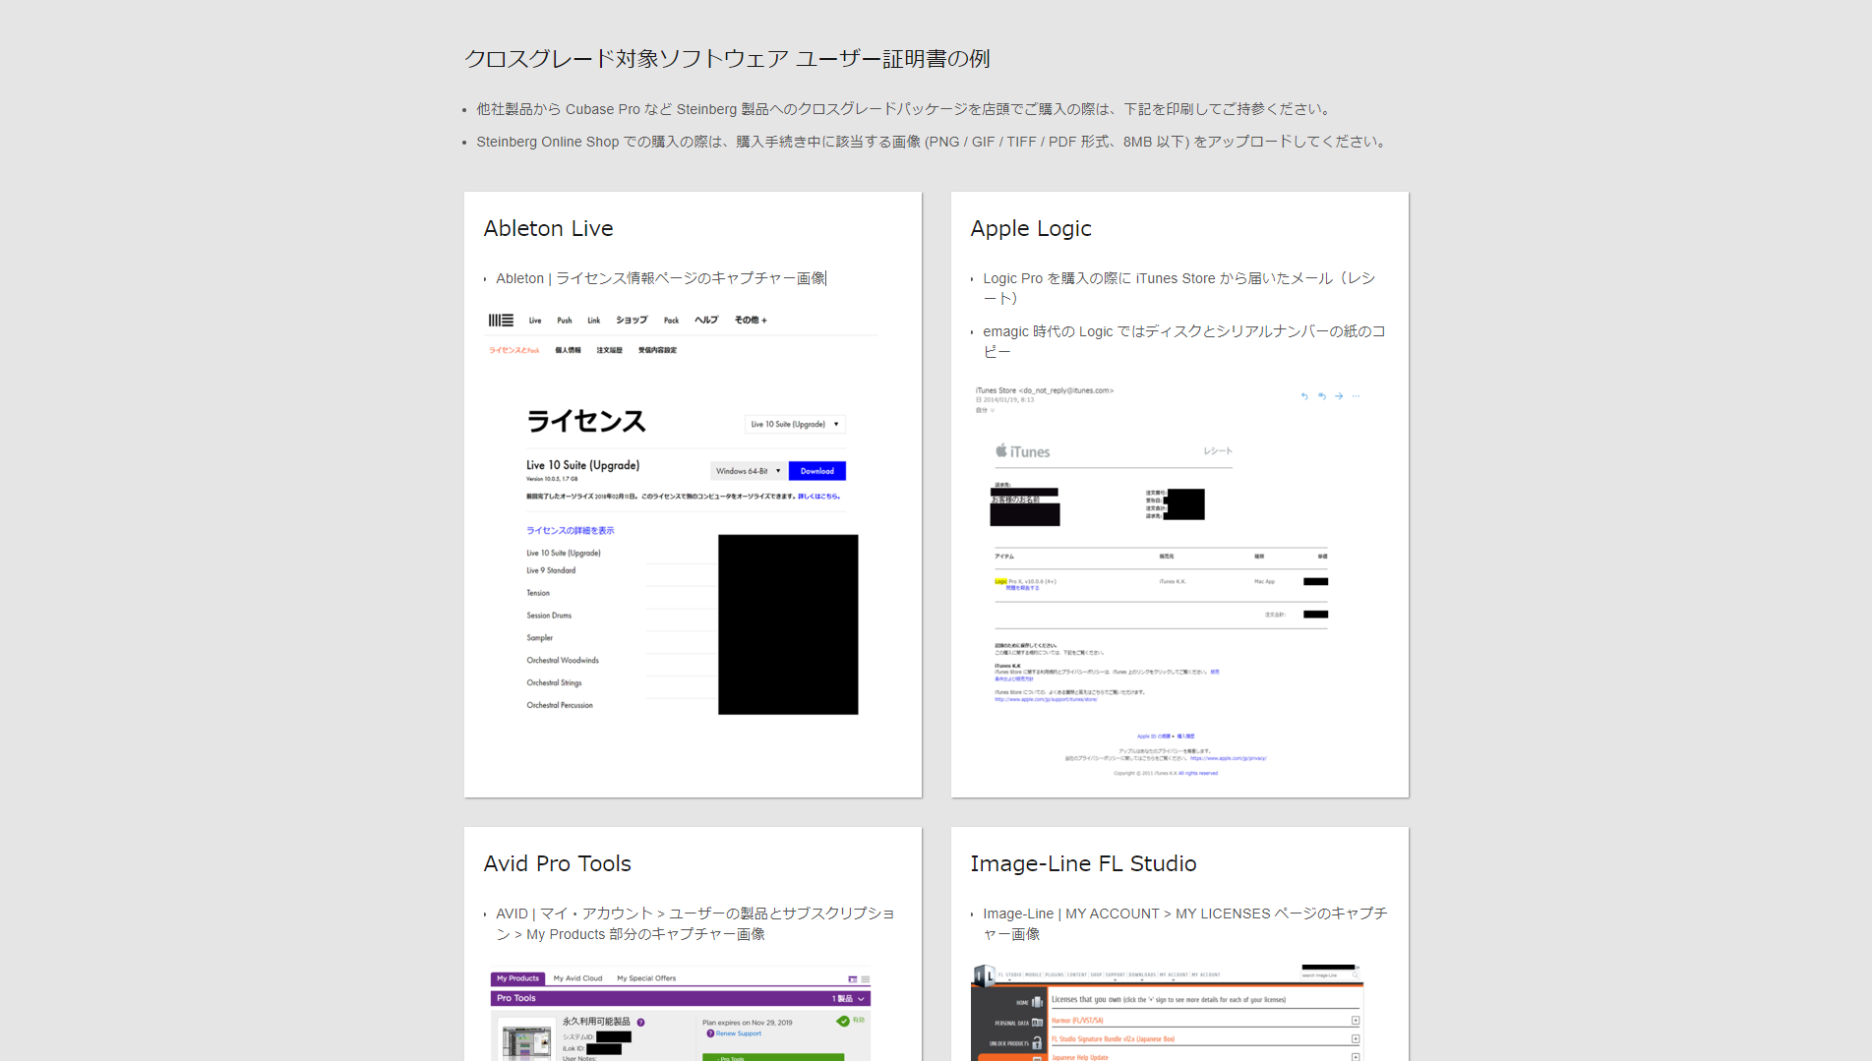Click the Avid grid view icon

(x=852, y=979)
